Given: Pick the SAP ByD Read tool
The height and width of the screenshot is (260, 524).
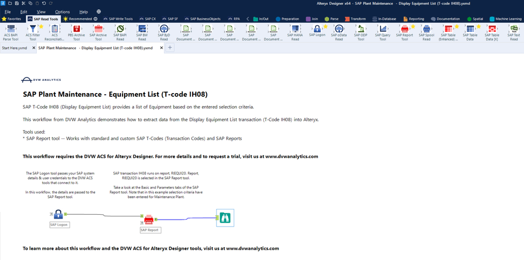Looking at the screenshot, I should [164, 33].
